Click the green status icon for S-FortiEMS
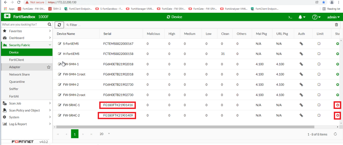This screenshot has height=145, width=343. (337, 44)
